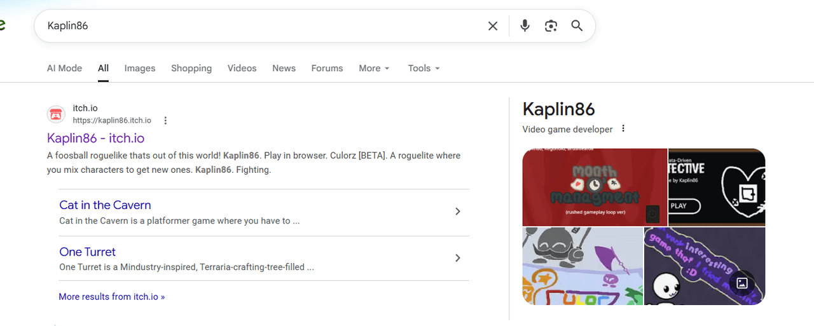Click the itch.io site name text
This screenshot has width=814, height=326.
pyautogui.click(x=85, y=108)
